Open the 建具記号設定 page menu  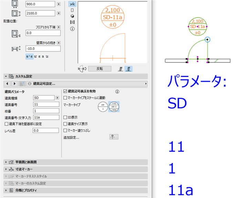[87, 84]
